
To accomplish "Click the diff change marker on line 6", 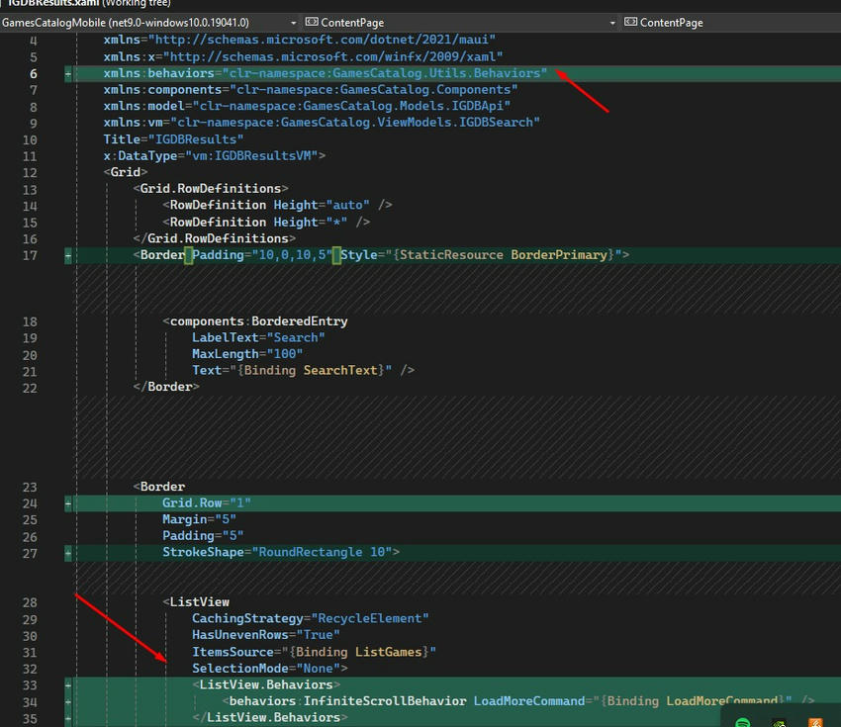I will pos(68,73).
